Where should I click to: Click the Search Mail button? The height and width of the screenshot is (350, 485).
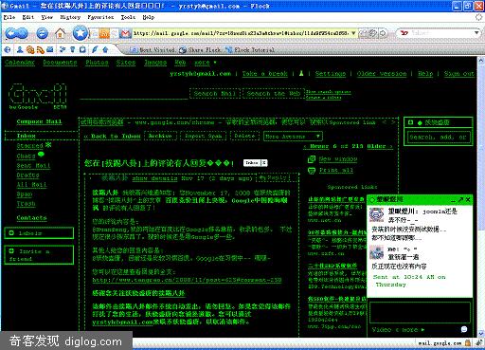[215, 94]
